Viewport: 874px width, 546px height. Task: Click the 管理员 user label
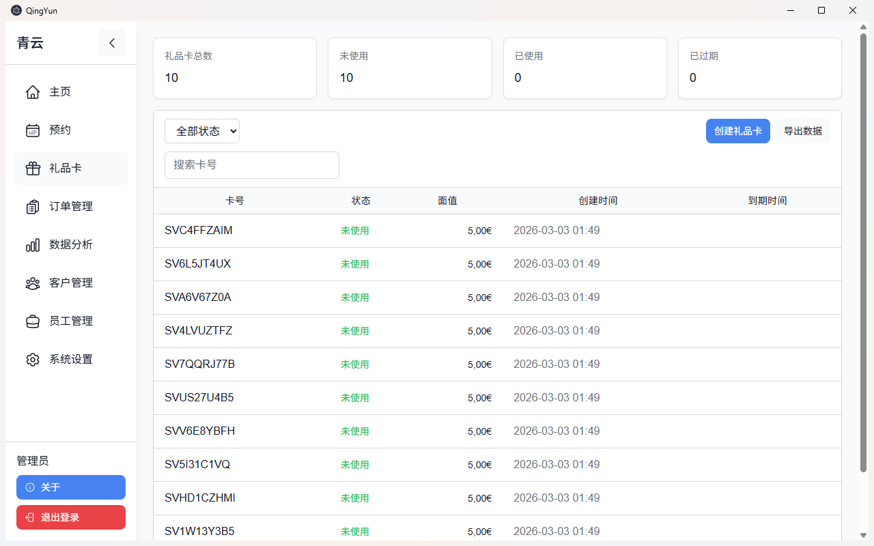coord(33,461)
